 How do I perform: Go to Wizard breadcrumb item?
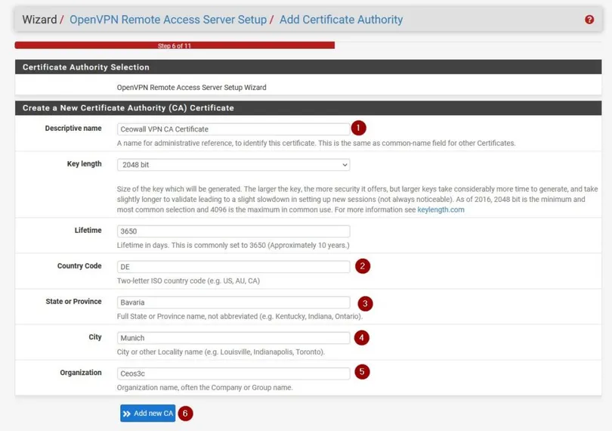(x=39, y=20)
